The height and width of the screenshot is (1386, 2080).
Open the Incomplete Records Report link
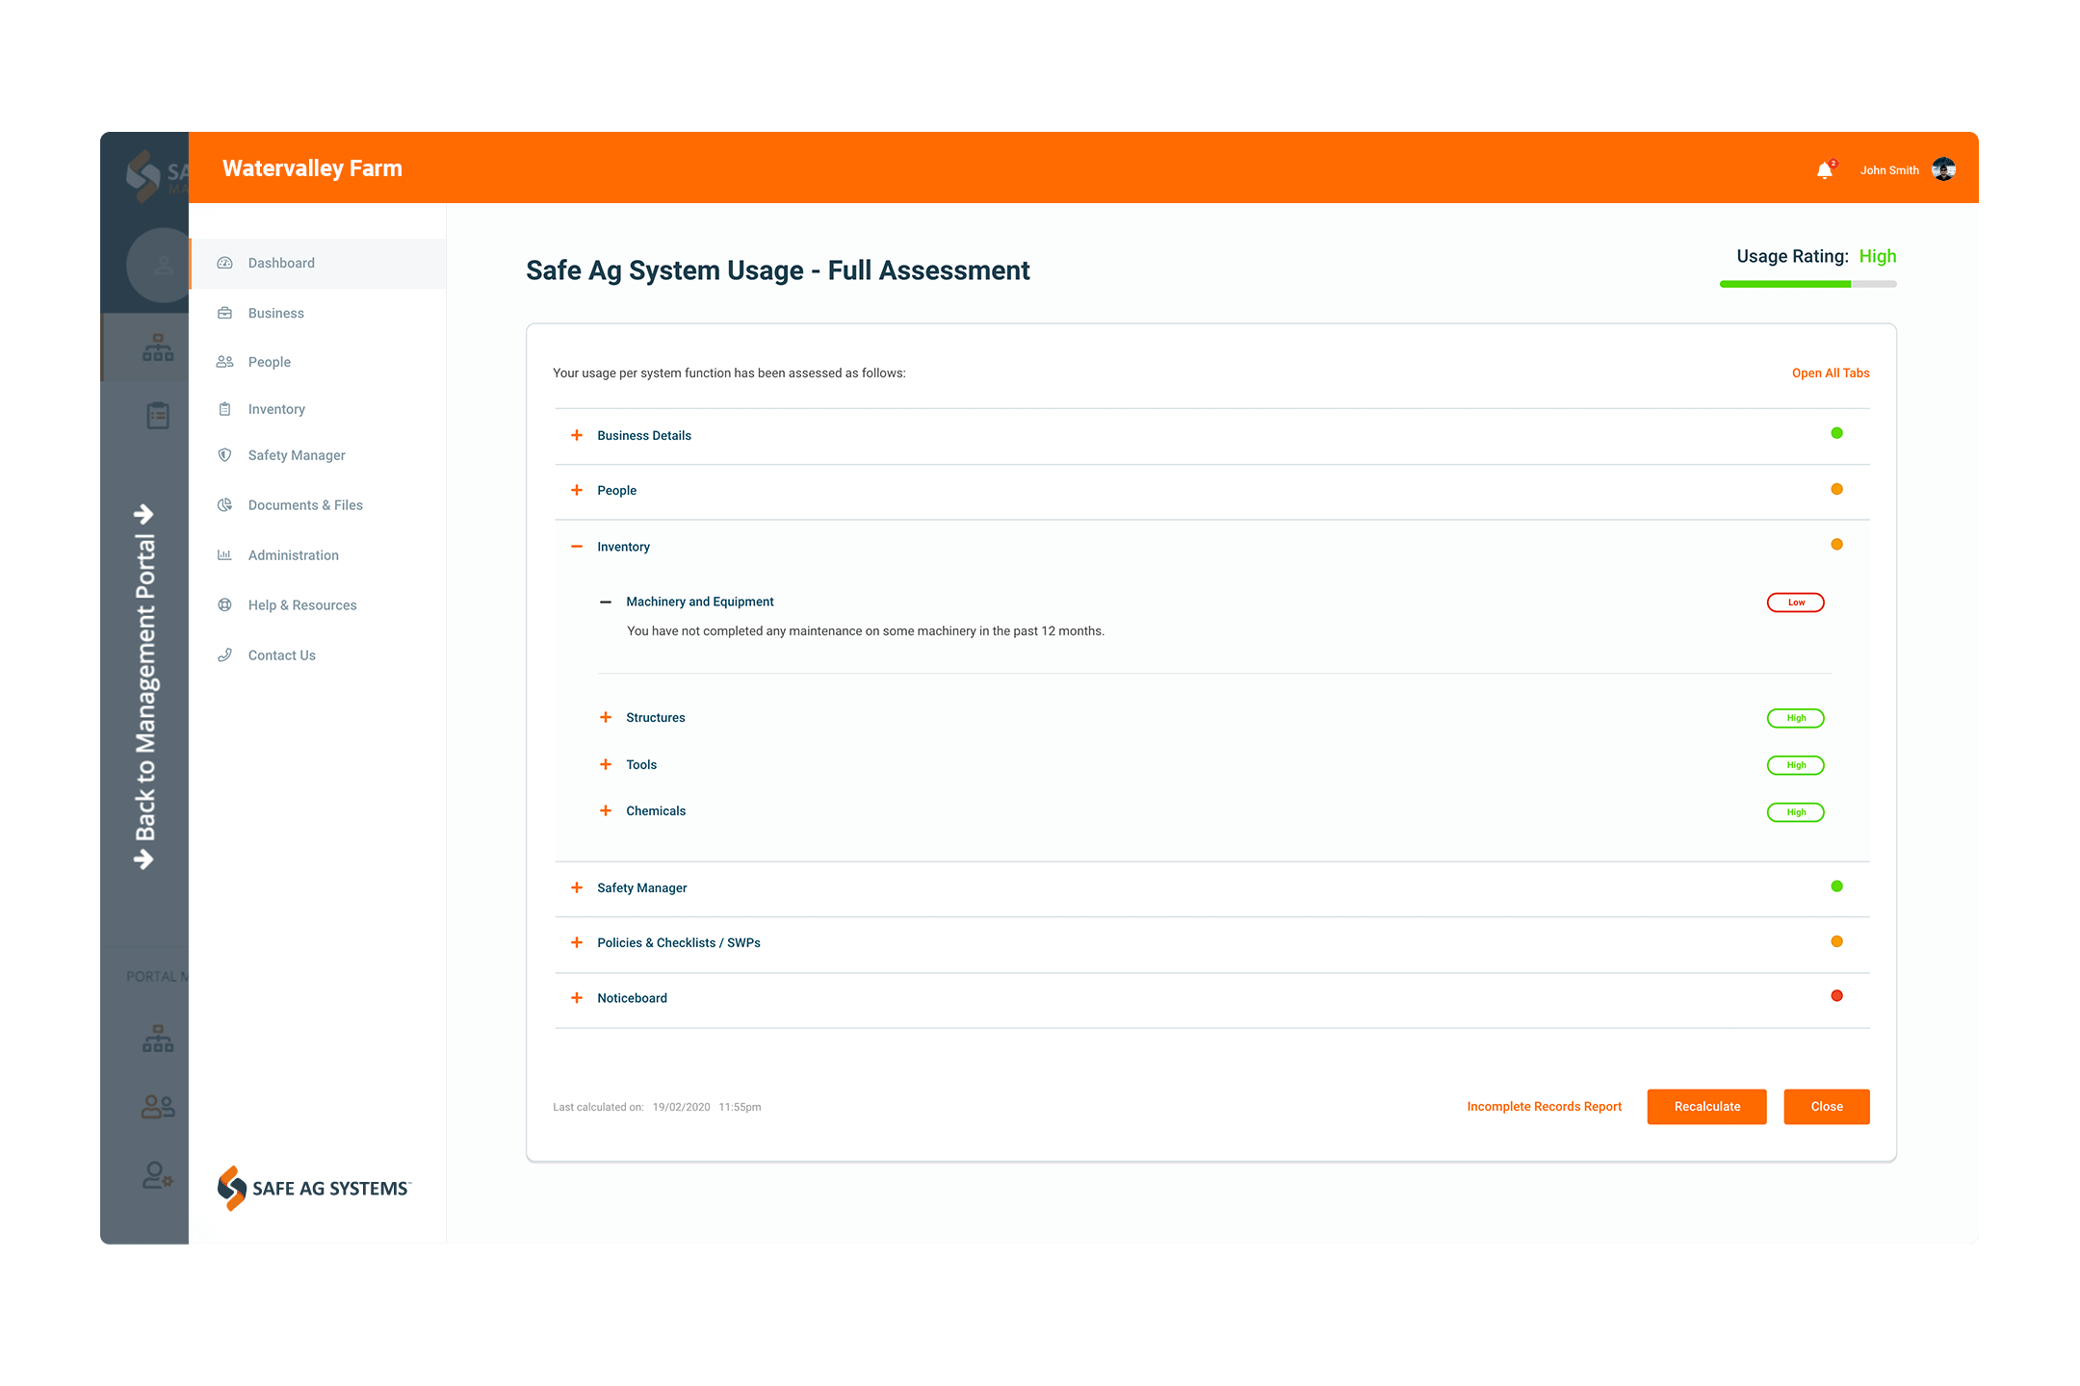click(1544, 1106)
